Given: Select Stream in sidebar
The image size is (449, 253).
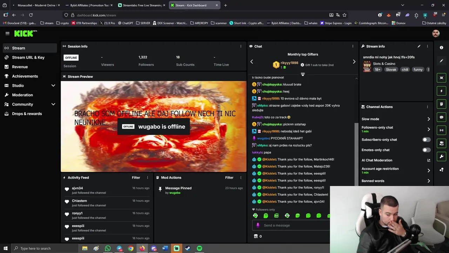Looking at the screenshot, I should point(30,48).
